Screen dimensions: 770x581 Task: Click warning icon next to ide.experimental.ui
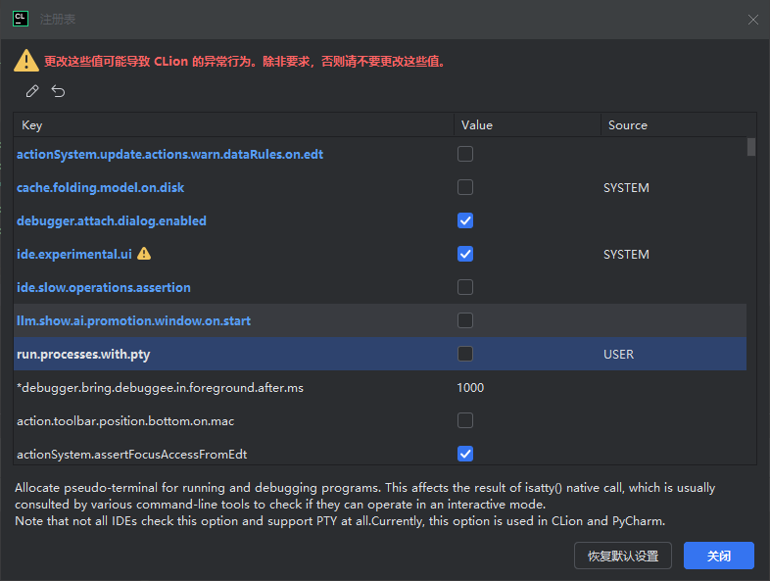(x=144, y=254)
